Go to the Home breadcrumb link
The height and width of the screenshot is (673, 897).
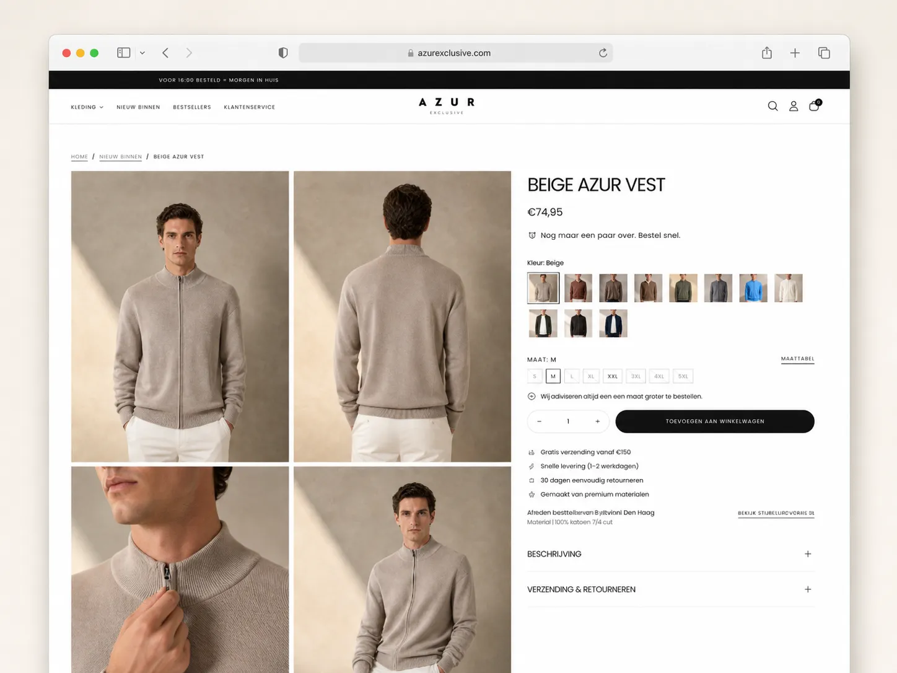tap(79, 157)
